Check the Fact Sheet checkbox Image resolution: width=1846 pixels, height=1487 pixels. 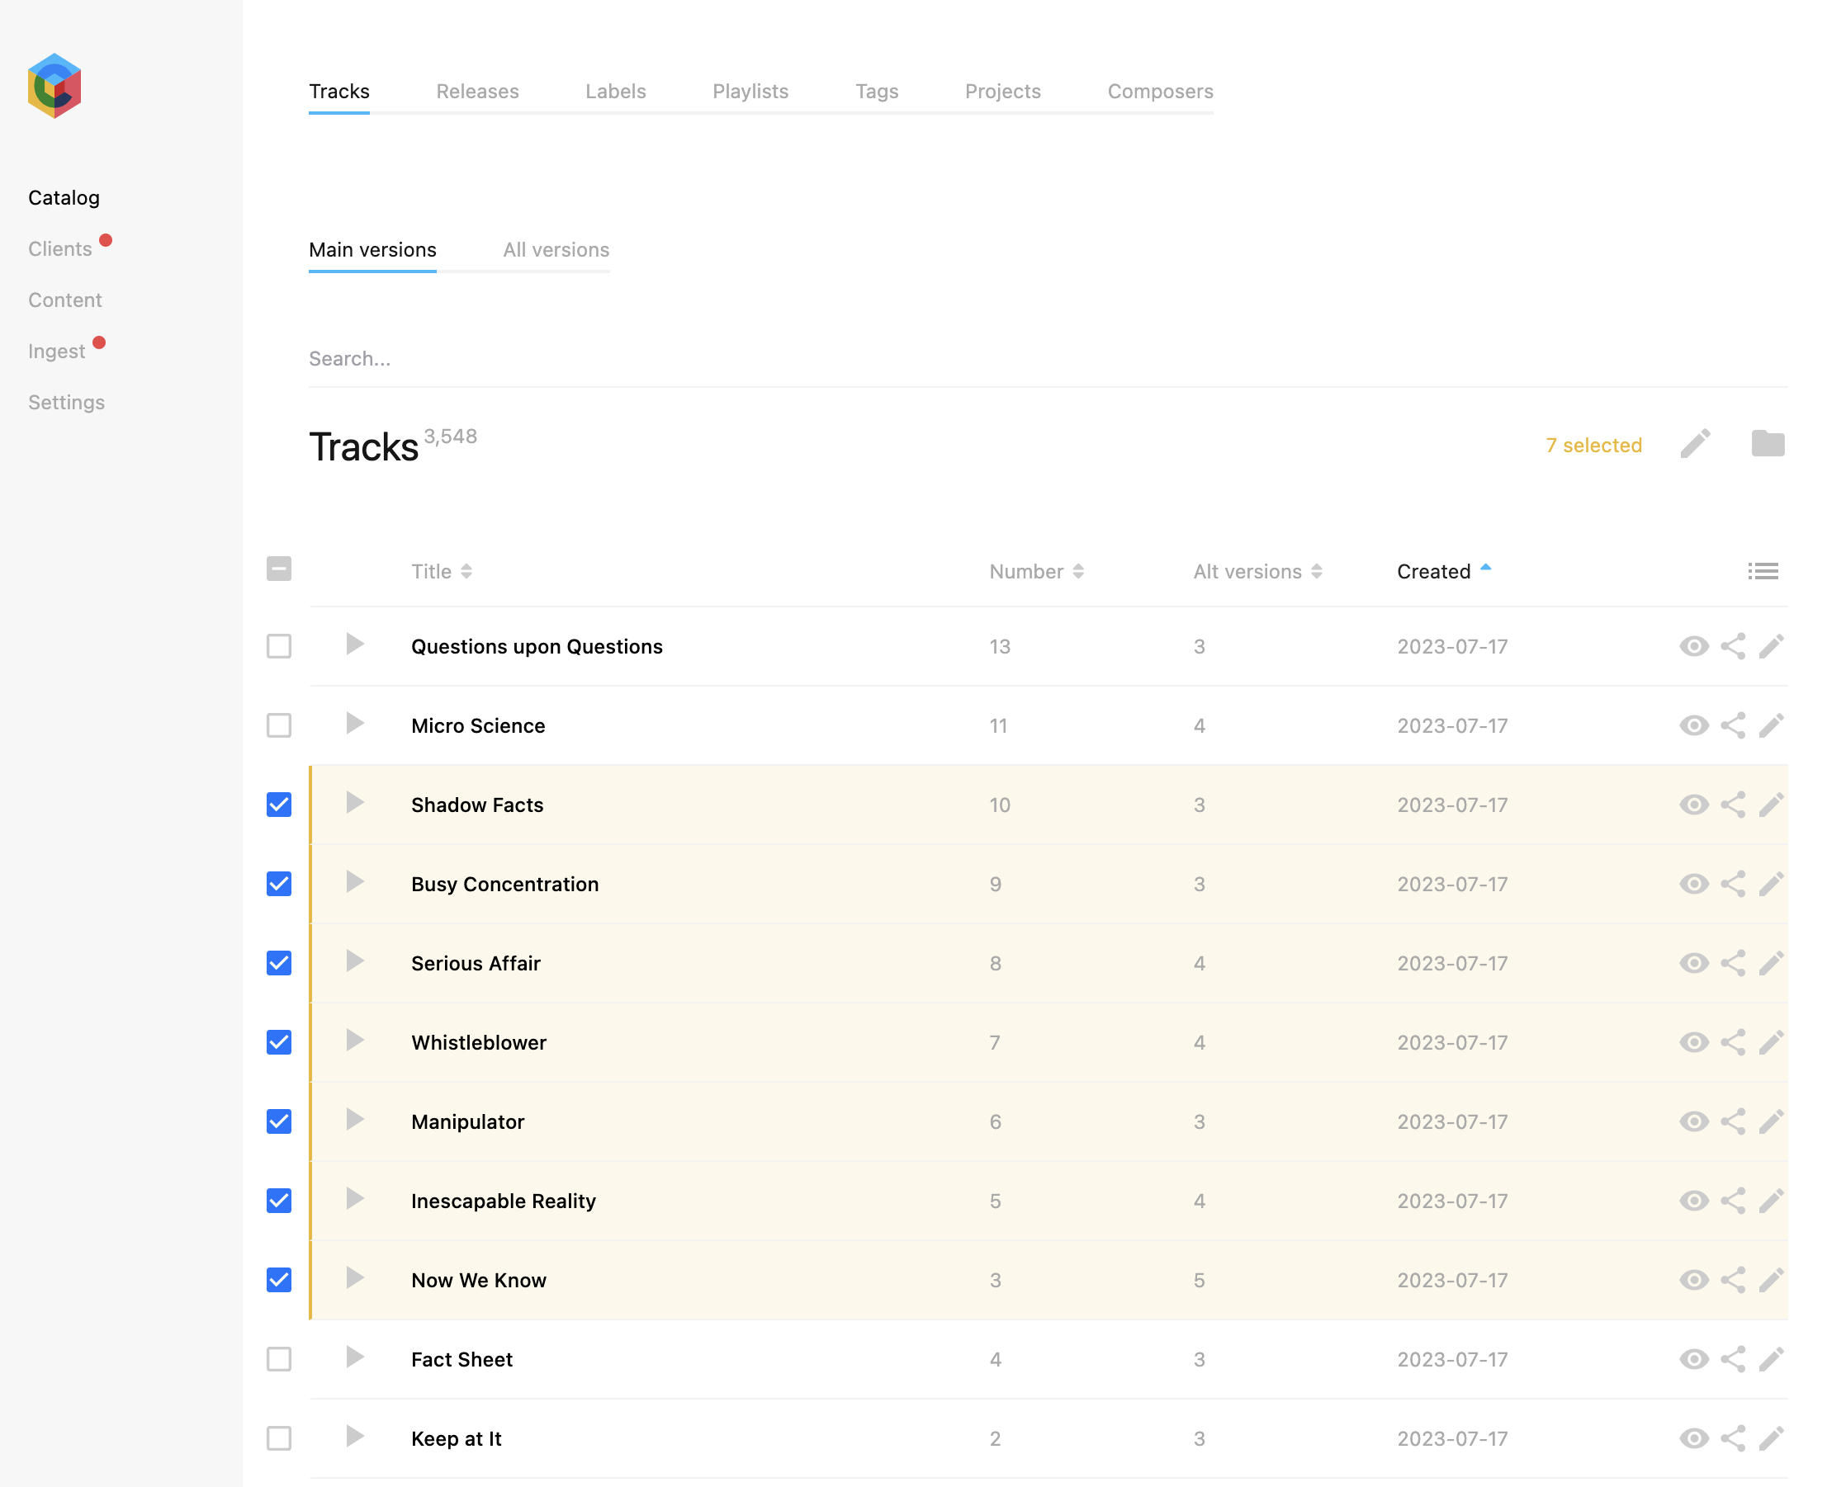(x=278, y=1359)
